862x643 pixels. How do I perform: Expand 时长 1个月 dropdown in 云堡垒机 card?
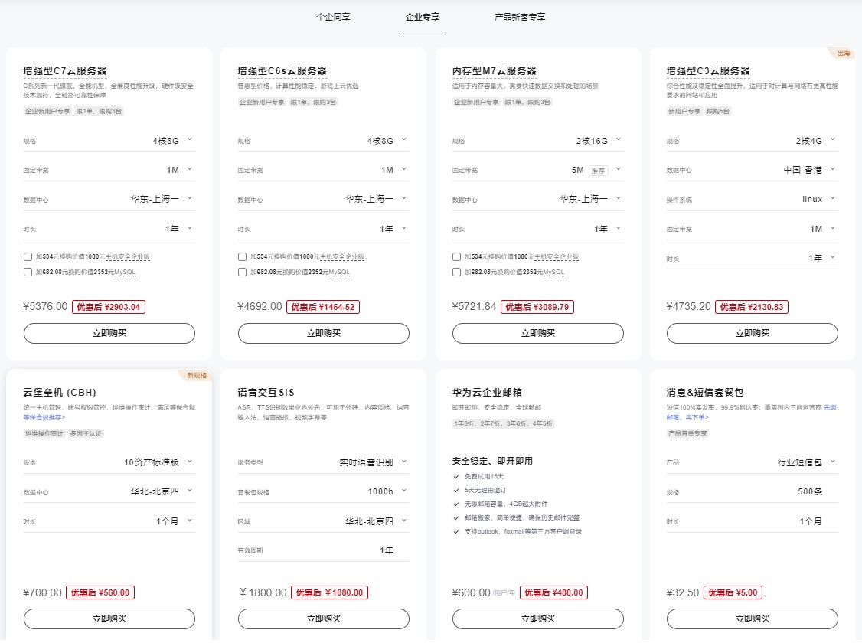pos(109,521)
